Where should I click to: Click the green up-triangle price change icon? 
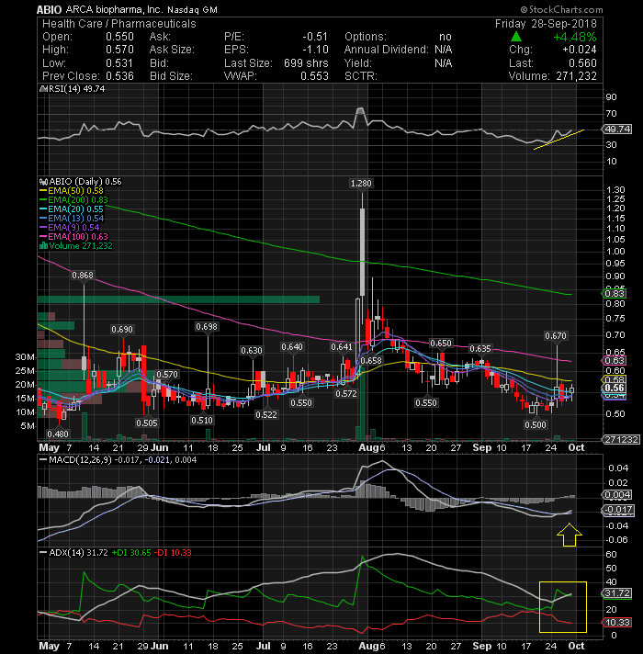(x=516, y=37)
